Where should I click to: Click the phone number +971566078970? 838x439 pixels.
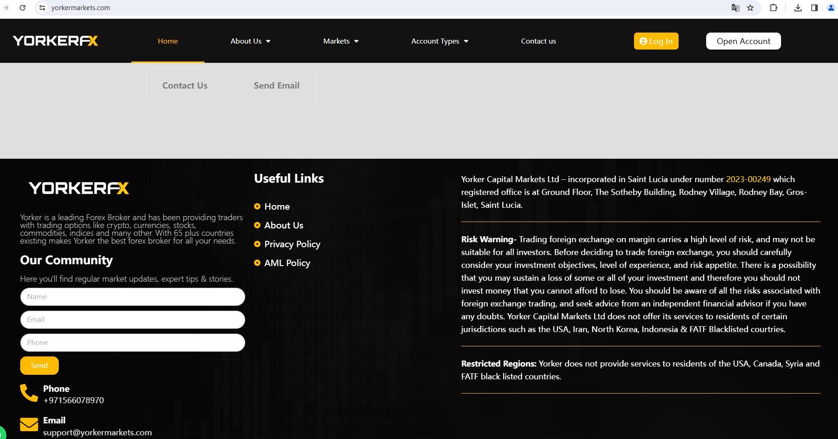click(x=74, y=400)
